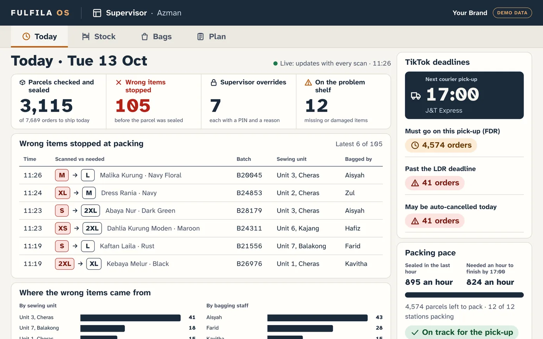Open the Bags tab
Image resolution: width=543 pixels, height=339 pixels.
pyautogui.click(x=156, y=36)
